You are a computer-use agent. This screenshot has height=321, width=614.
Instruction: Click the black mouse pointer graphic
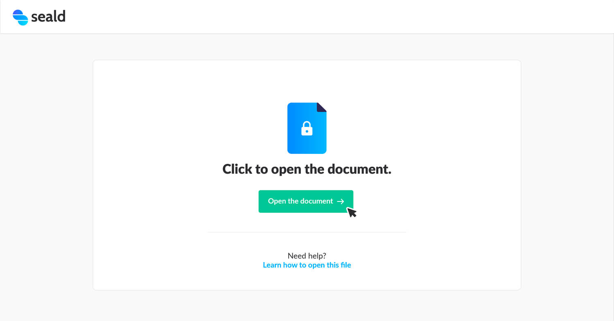[x=352, y=212]
